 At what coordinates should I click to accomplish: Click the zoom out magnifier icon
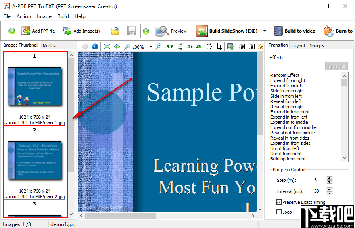159,47
